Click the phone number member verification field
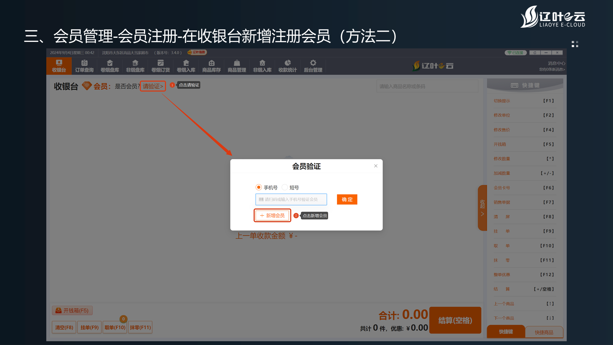 (291, 199)
